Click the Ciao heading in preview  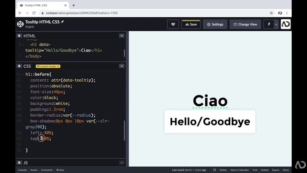(210, 101)
